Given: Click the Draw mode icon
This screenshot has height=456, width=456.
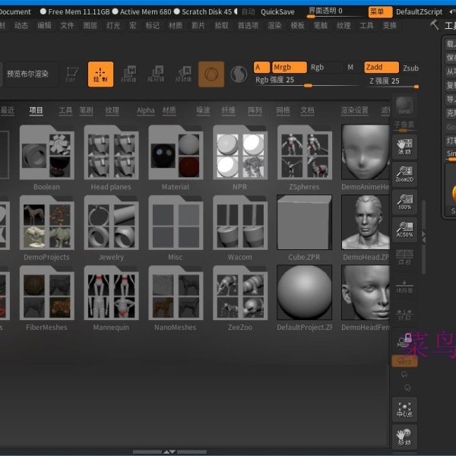Looking at the screenshot, I should (100, 74).
